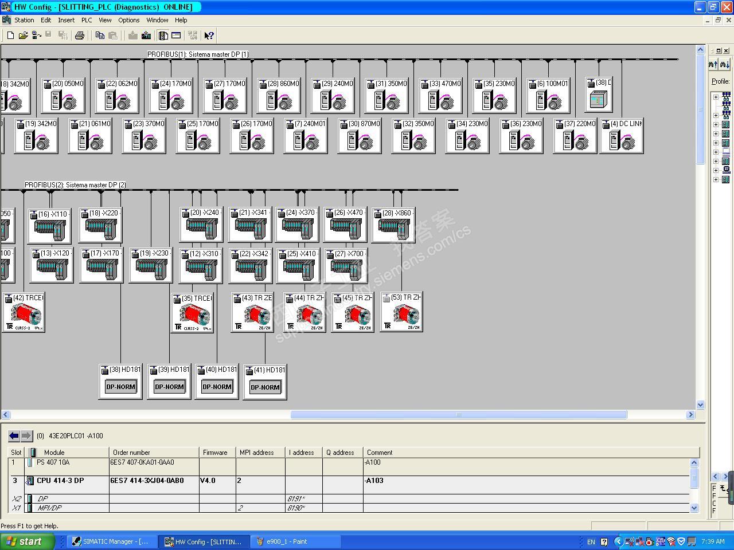Image resolution: width=734 pixels, height=550 pixels.
Task: Select ET200 station (16) X110
Action: tap(49, 226)
